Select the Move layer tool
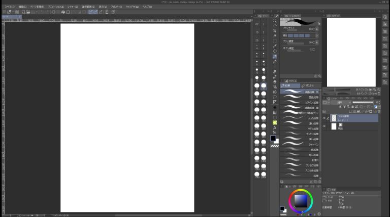The image size is (390, 217). coord(275,51)
